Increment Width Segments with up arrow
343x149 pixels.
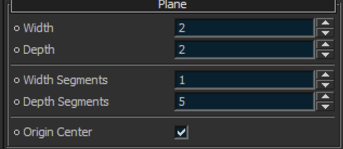tap(325, 75)
